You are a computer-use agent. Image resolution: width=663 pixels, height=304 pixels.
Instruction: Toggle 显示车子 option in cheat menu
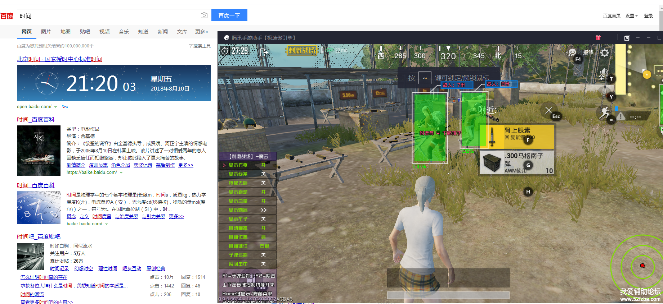click(248, 219)
